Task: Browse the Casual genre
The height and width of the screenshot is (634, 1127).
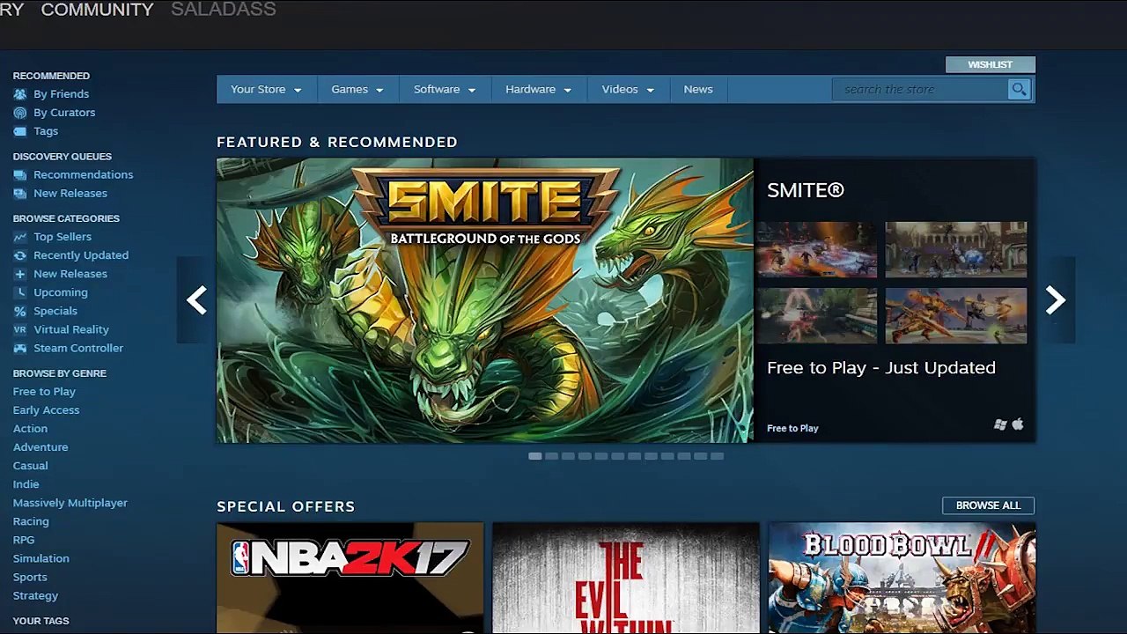Action: point(30,466)
